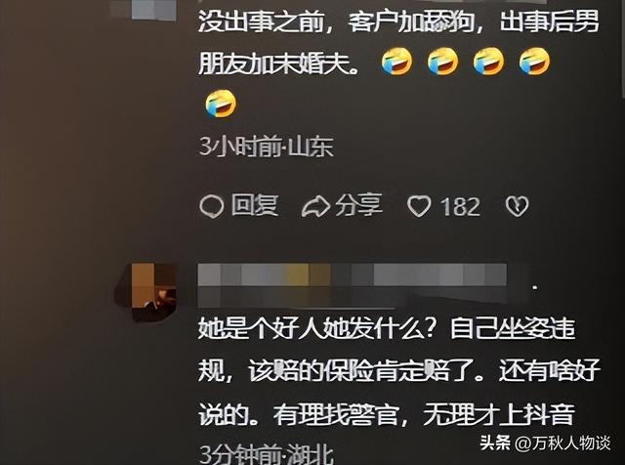This screenshot has height=465, width=625.
Task: Click the 3小时前·山东 timestamp
Action: tap(267, 147)
